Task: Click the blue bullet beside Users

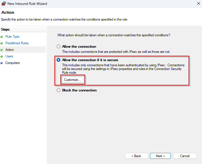Action: click(x=2, y=56)
